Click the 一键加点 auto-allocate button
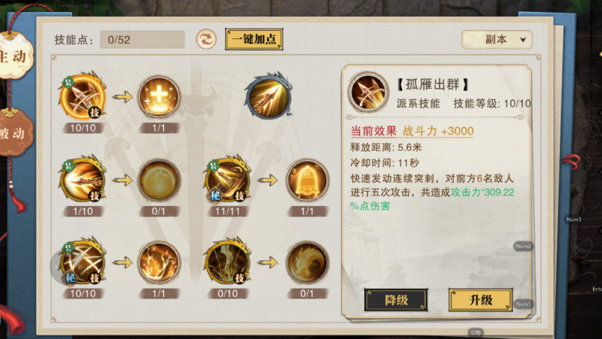 pos(254,39)
